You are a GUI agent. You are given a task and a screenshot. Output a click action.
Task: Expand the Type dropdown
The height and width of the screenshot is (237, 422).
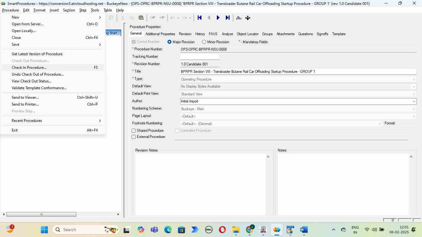click(x=414, y=79)
